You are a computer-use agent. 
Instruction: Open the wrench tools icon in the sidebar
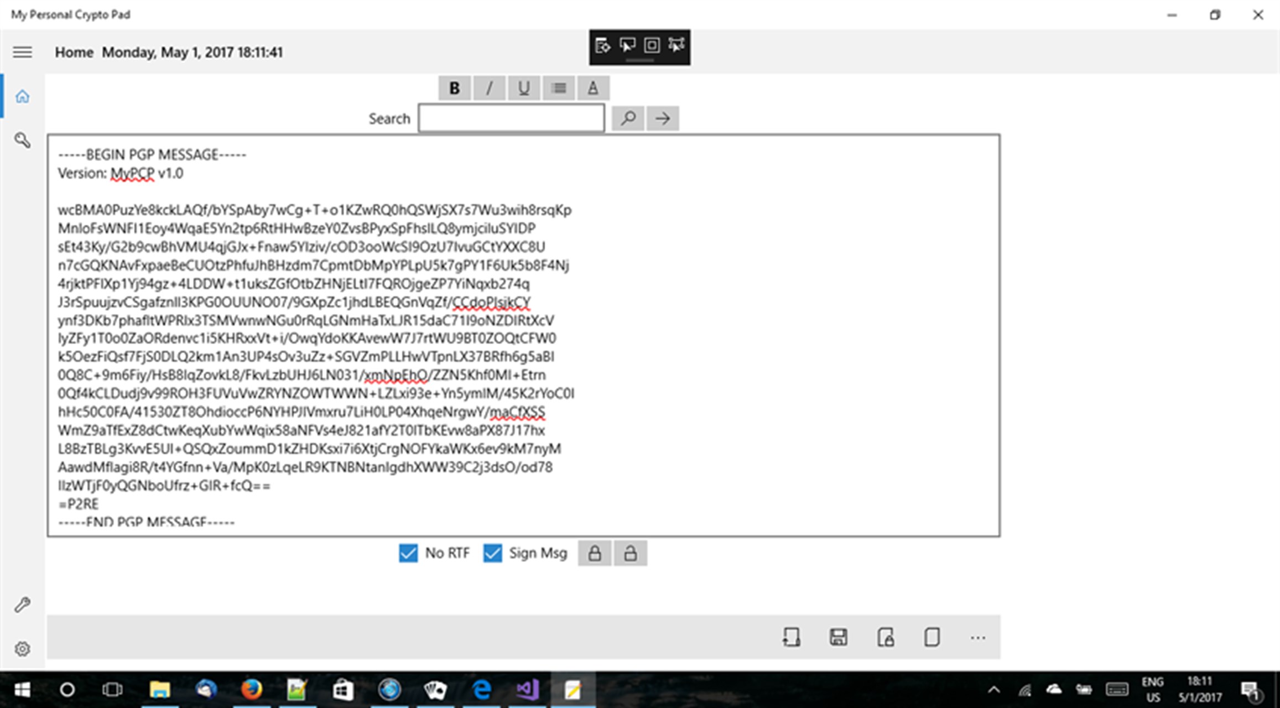(22, 604)
